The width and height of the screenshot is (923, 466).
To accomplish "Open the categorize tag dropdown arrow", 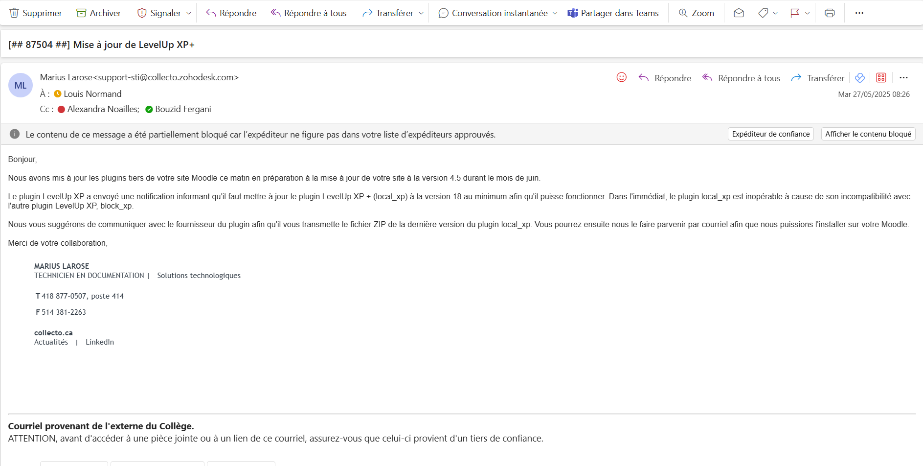I will tap(775, 13).
